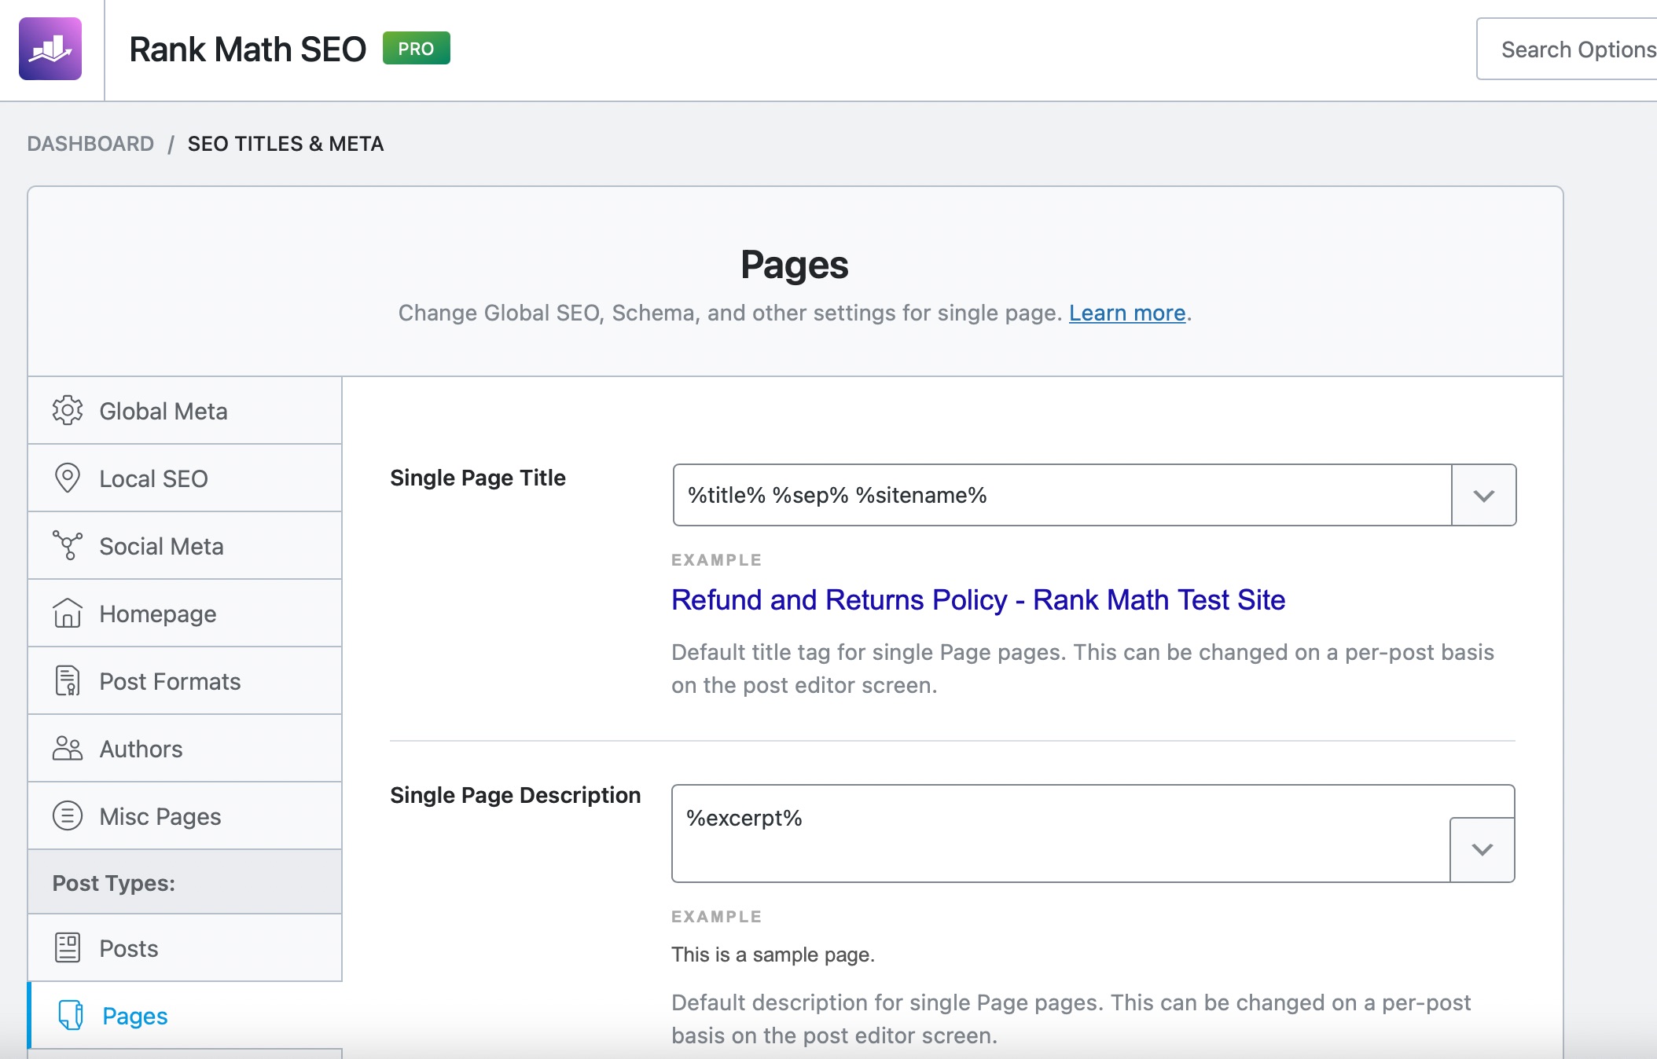Click the Single Page Title label
Screen dimensions: 1657x1059
(478, 478)
